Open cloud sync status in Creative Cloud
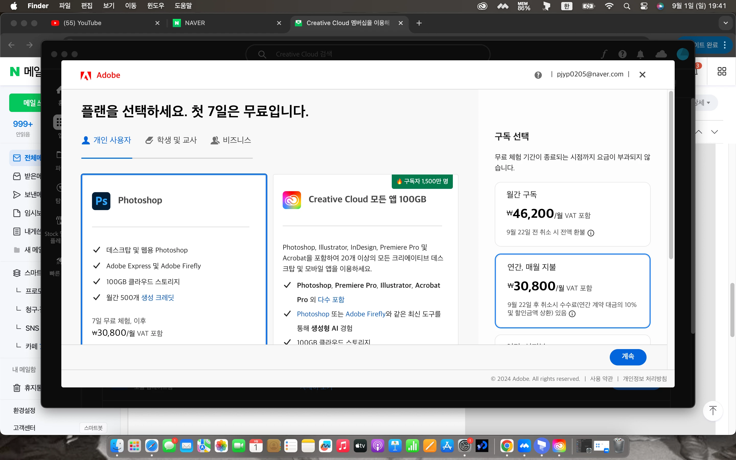 coord(661,54)
